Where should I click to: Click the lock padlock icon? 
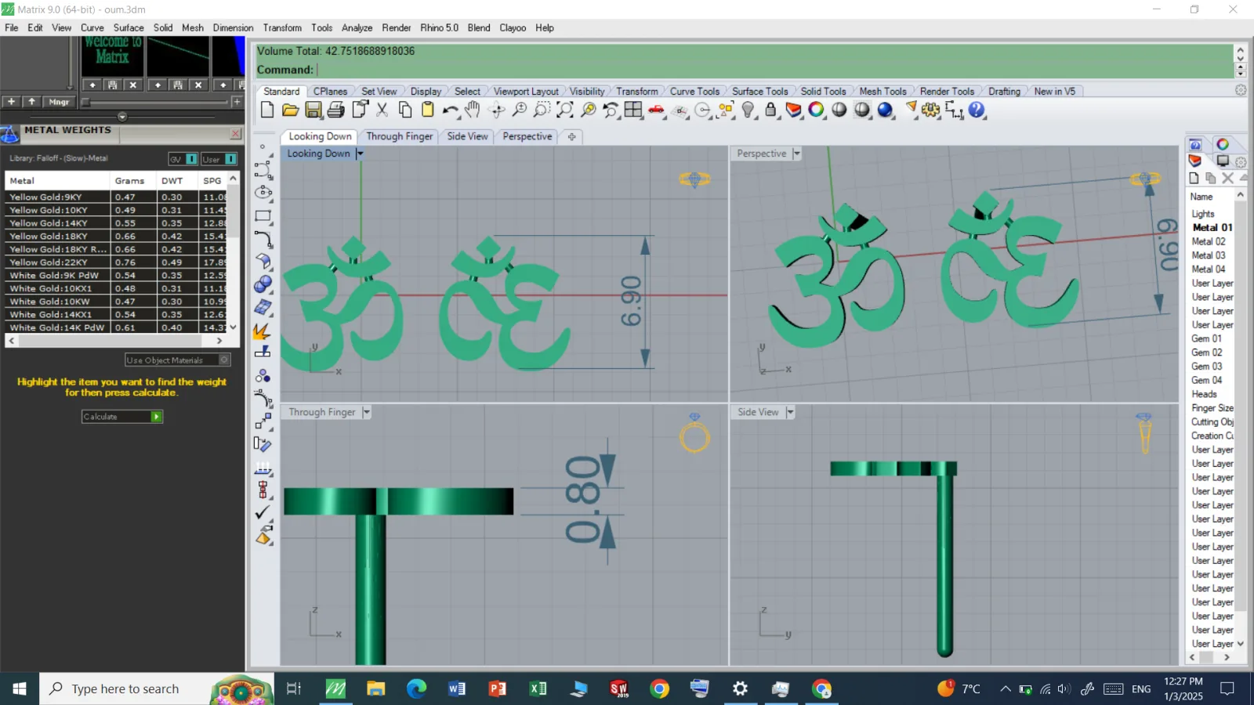click(x=770, y=110)
